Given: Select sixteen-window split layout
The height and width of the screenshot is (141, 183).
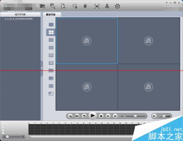Looking at the screenshot, I should 51,47.
